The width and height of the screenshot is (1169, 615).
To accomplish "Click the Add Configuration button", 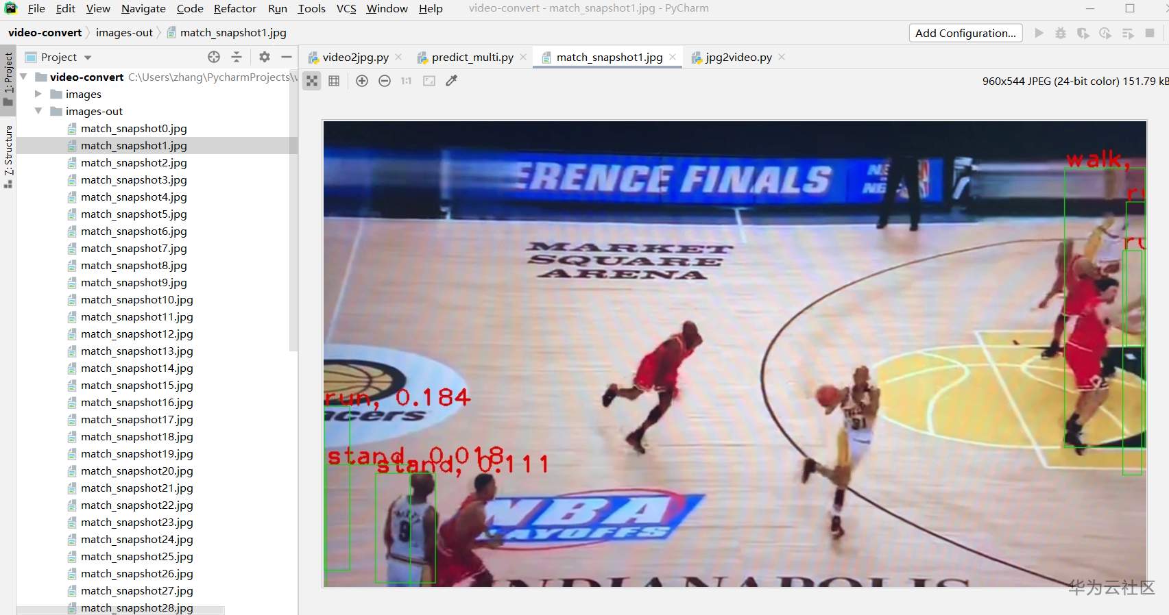I will point(965,33).
